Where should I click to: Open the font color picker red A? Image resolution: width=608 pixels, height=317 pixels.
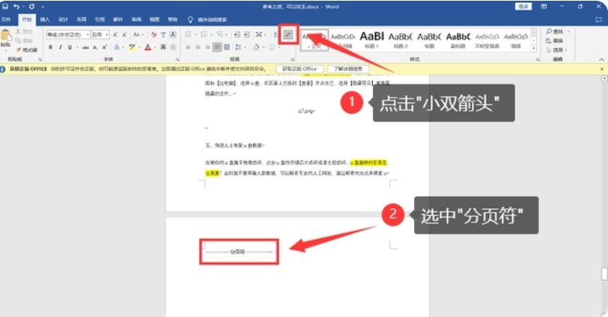pos(148,47)
